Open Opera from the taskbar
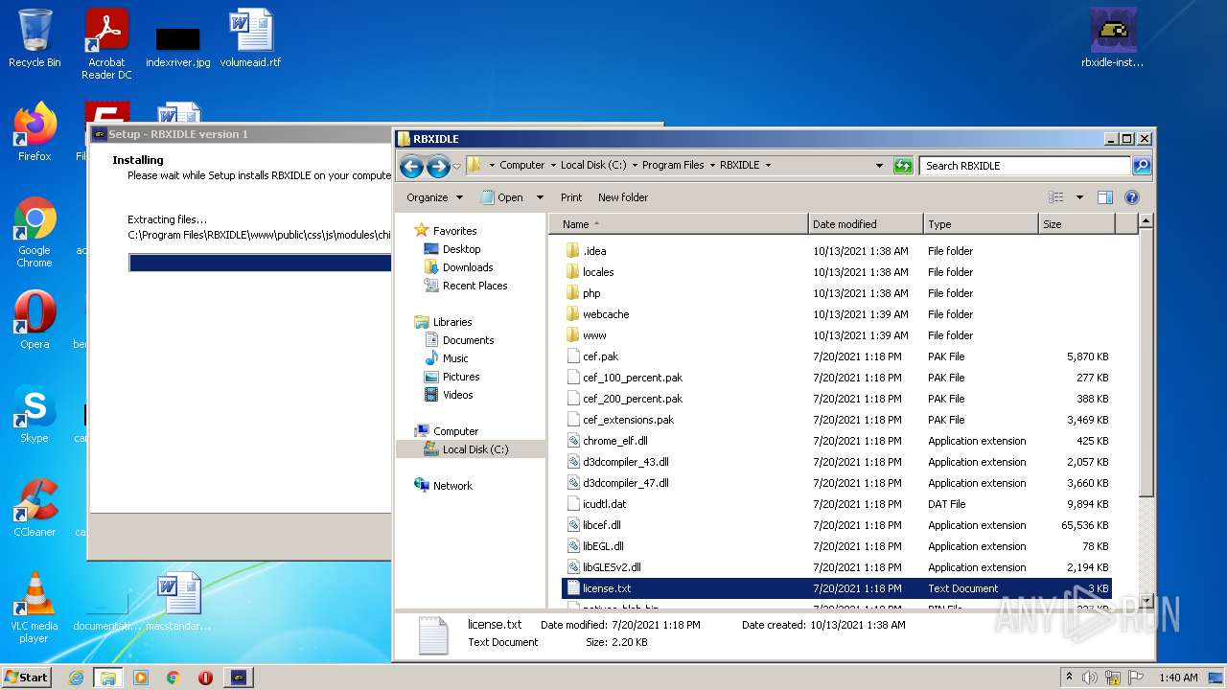The image size is (1227, 690). click(x=206, y=678)
